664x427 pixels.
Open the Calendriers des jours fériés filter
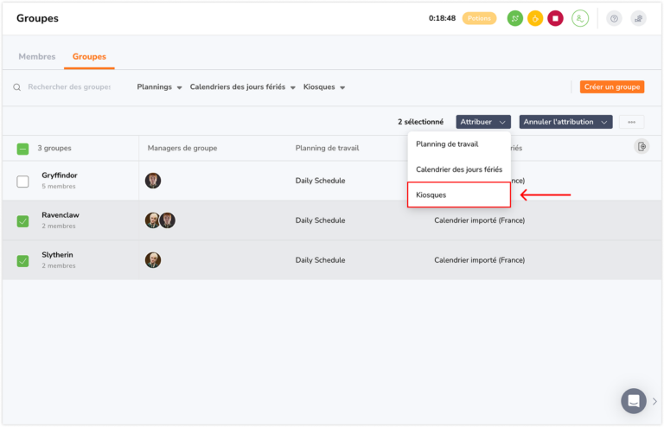click(242, 86)
